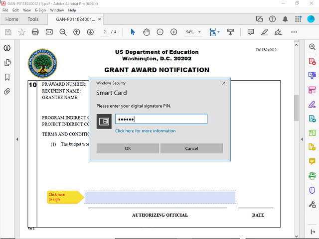
Task: Open search tool in right pane
Action: click(x=312, y=47)
